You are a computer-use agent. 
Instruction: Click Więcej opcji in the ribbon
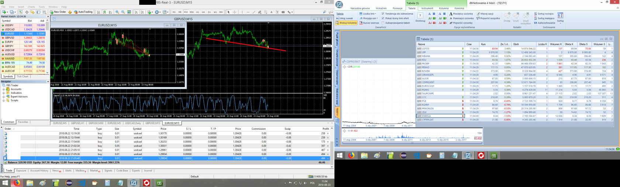pyautogui.click(x=485, y=14)
